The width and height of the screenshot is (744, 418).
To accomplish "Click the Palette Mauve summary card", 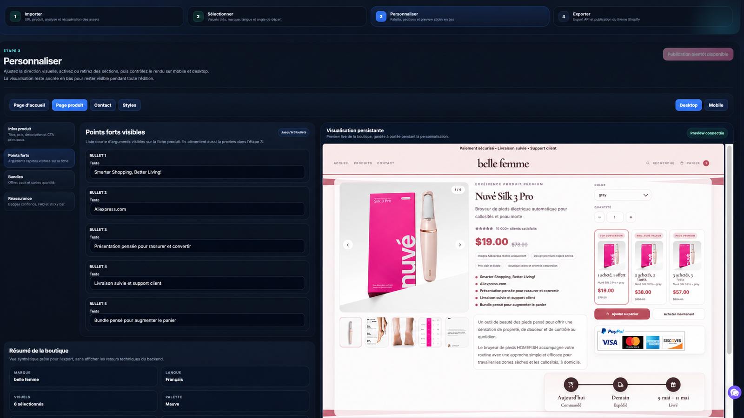I will click(235, 401).
